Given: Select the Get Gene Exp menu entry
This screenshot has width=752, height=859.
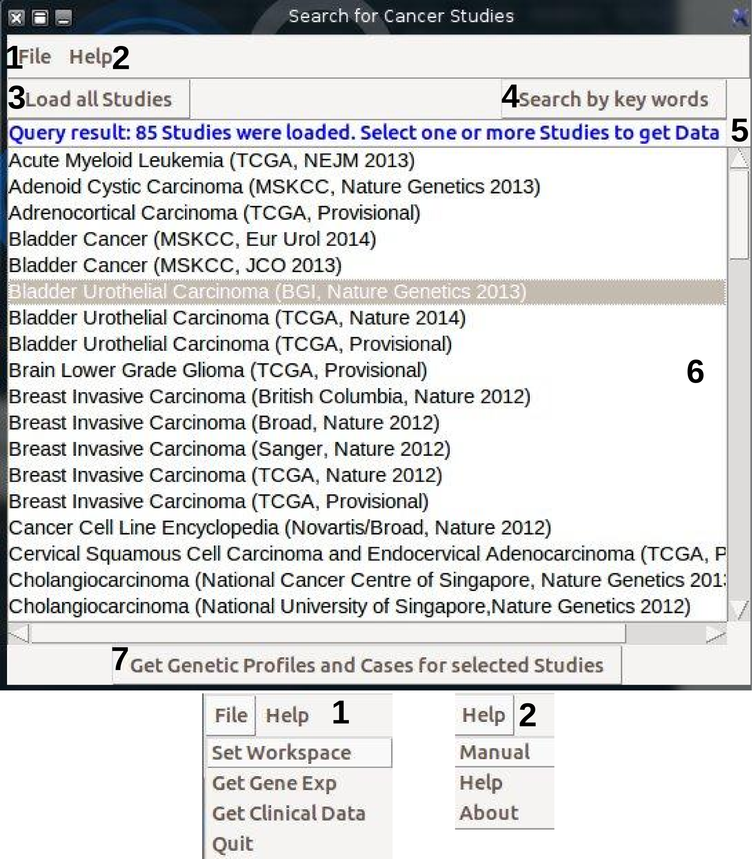Looking at the screenshot, I should point(274,783).
